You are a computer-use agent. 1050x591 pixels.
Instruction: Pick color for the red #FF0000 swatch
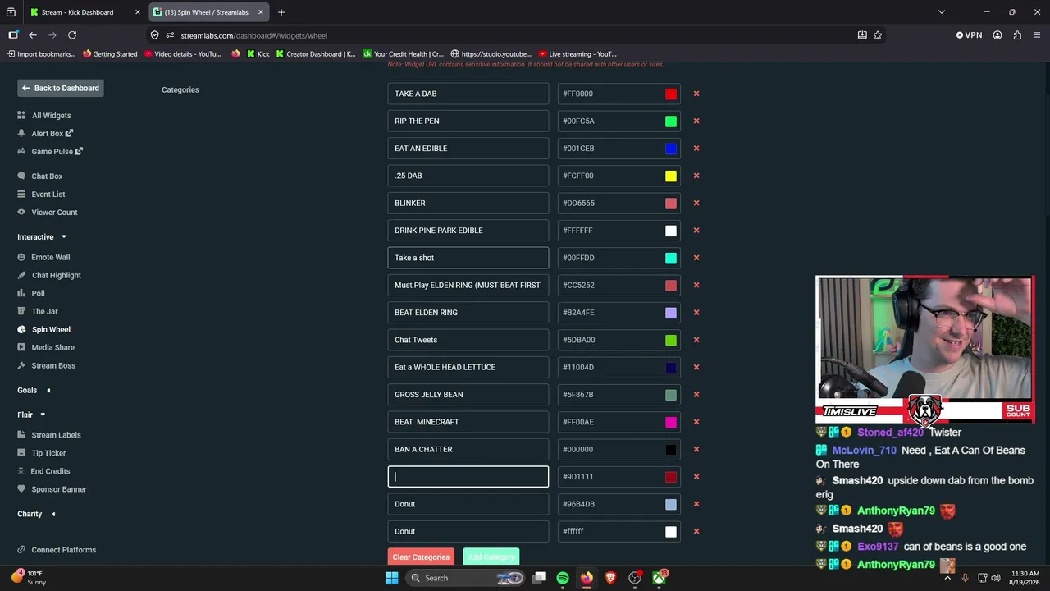click(671, 94)
